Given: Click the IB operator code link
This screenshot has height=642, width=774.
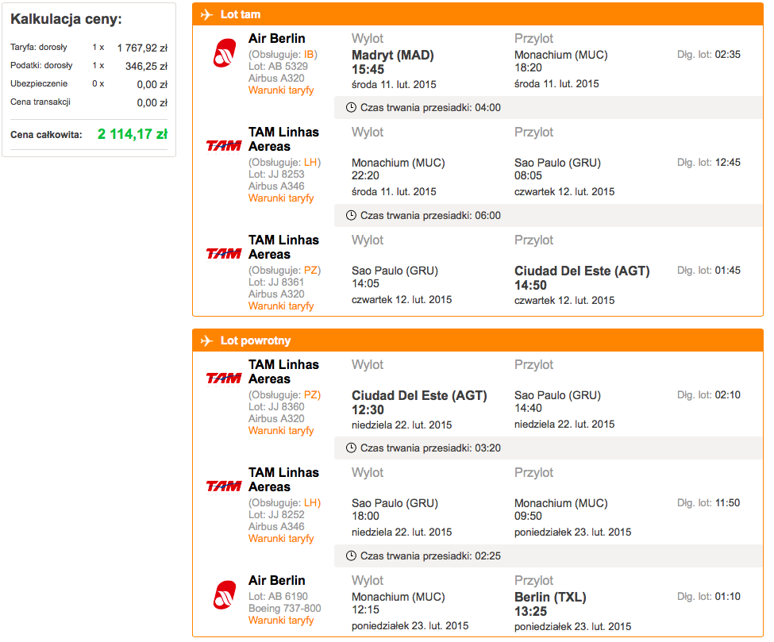Looking at the screenshot, I should pyautogui.click(x=309, y=54).
